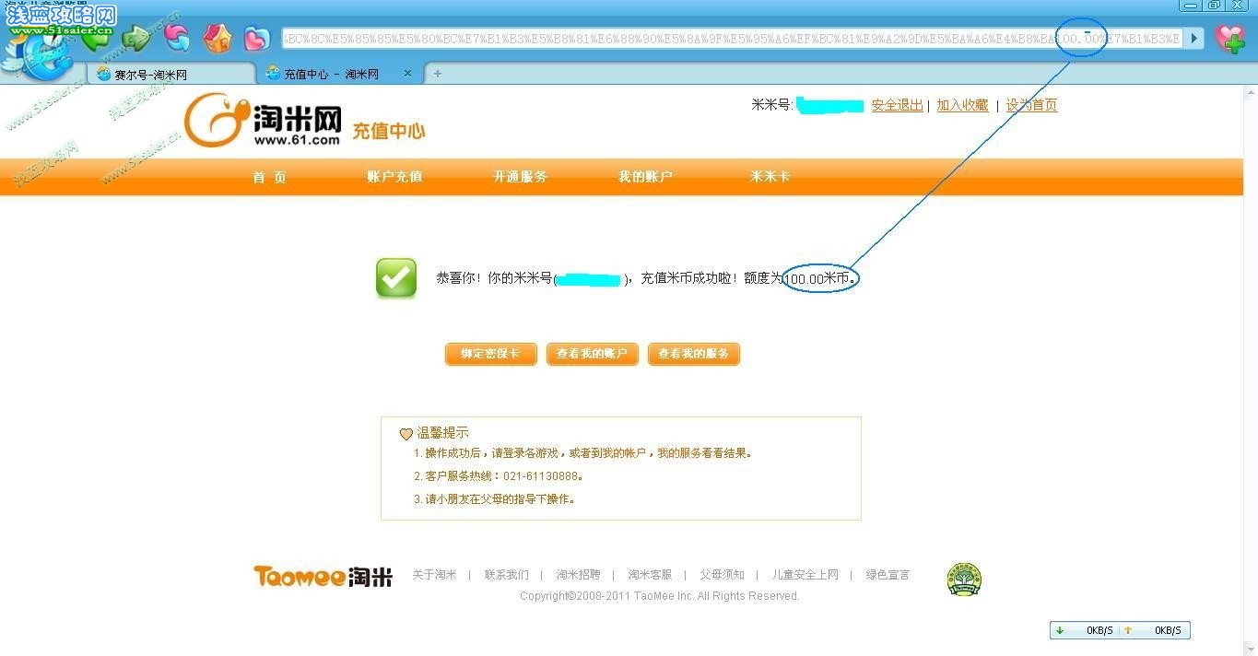This screenshot has width=1258, height=656.
Task: Click the 绑定密保卡 button
Action: click(x=491, y=354)
